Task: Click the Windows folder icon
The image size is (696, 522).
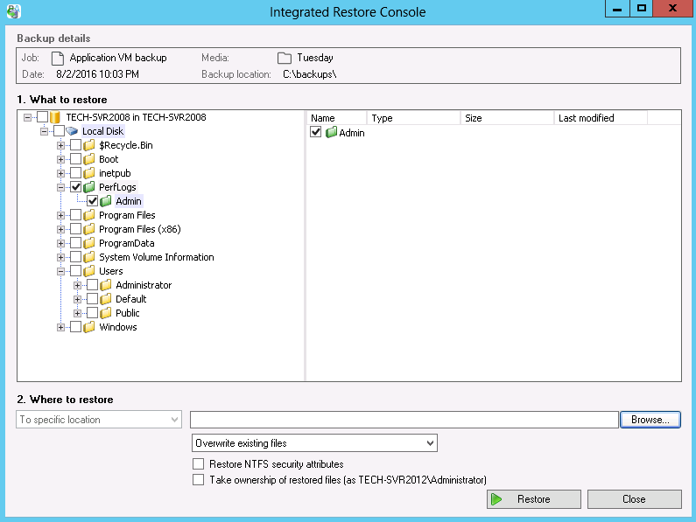Action: point(89,327)
